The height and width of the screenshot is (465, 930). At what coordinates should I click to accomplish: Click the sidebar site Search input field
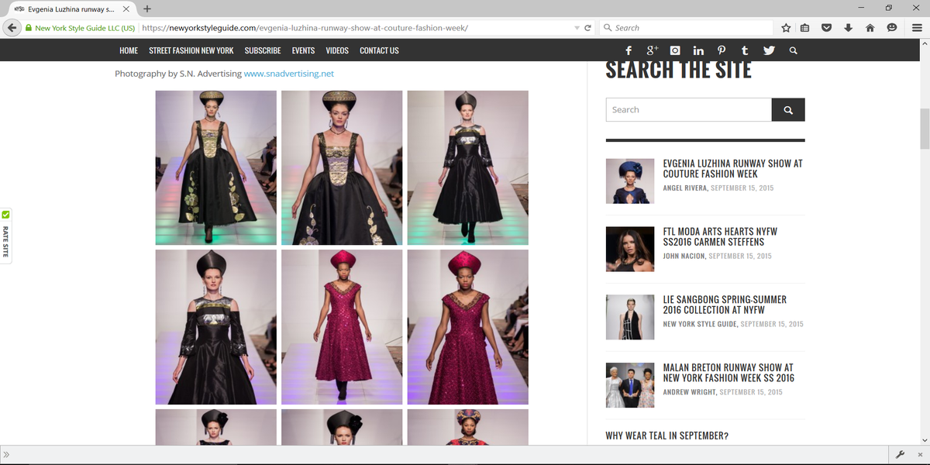[689, 110]
